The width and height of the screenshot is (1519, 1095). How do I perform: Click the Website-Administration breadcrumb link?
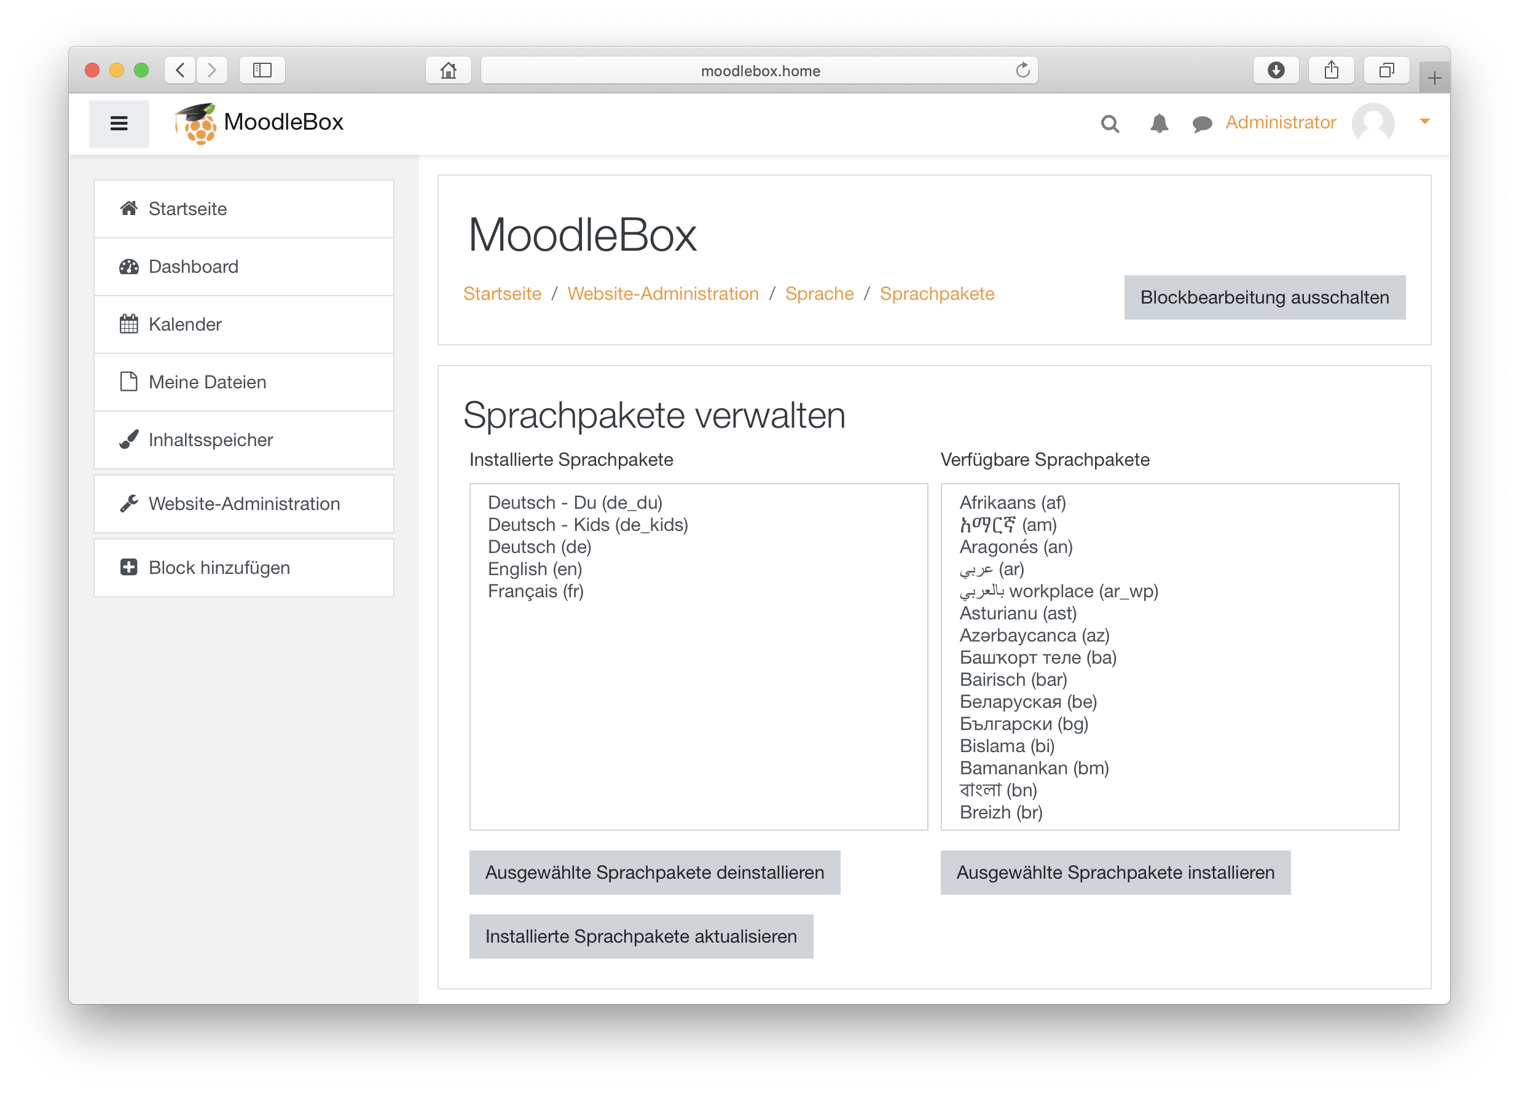(x=663, y=294)
